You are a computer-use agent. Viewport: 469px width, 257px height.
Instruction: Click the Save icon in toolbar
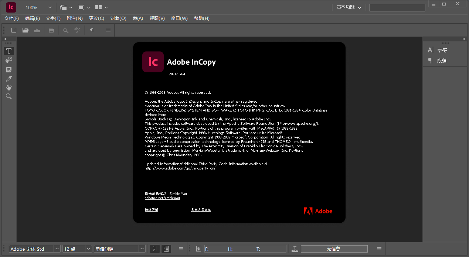pyautogui.click(x=37, y=30)
